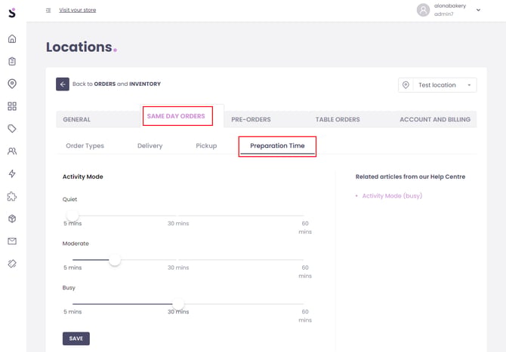Click the Locations page title
This screenshot has height=352, width=506.
82,47
